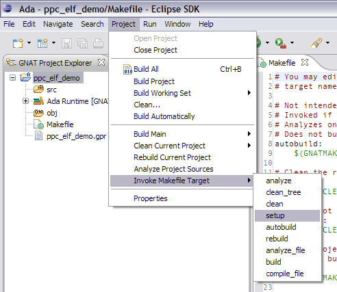Click the Eclipse icon in the title bar
337x292 pixels.
(7, 8)
